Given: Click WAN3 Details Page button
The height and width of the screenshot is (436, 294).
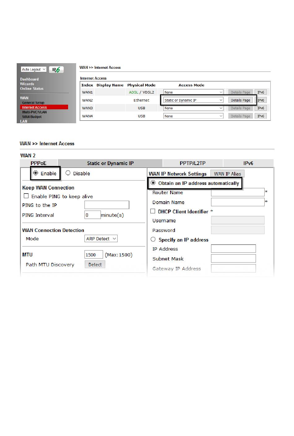Looking at the screenshot, I should 240,108.
